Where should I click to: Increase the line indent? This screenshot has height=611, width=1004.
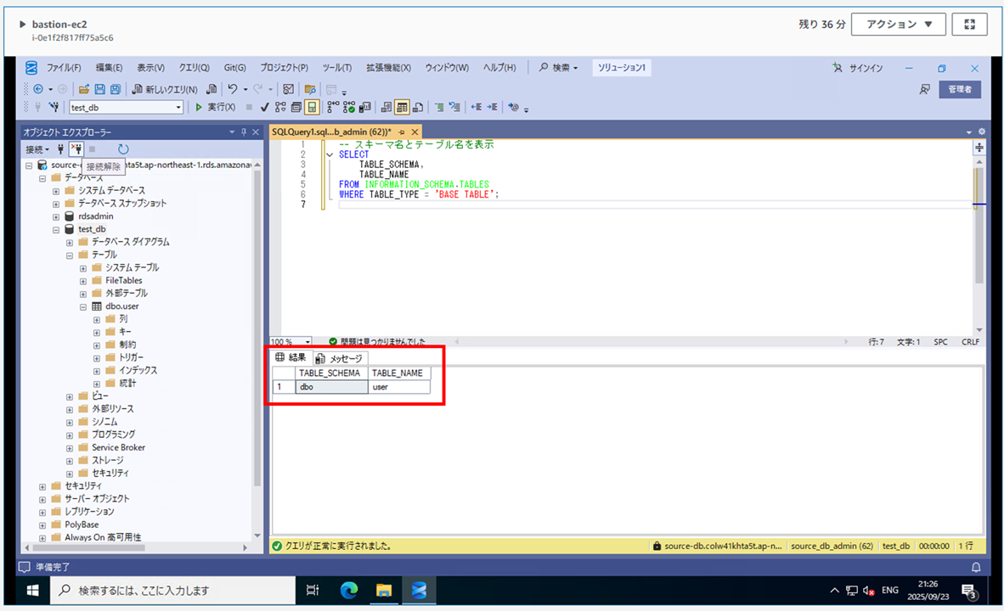pyautogui.click(x=492, y=107)
